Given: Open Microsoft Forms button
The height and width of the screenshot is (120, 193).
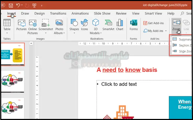Looking at the screenshot, I should (x=134, y=26).
